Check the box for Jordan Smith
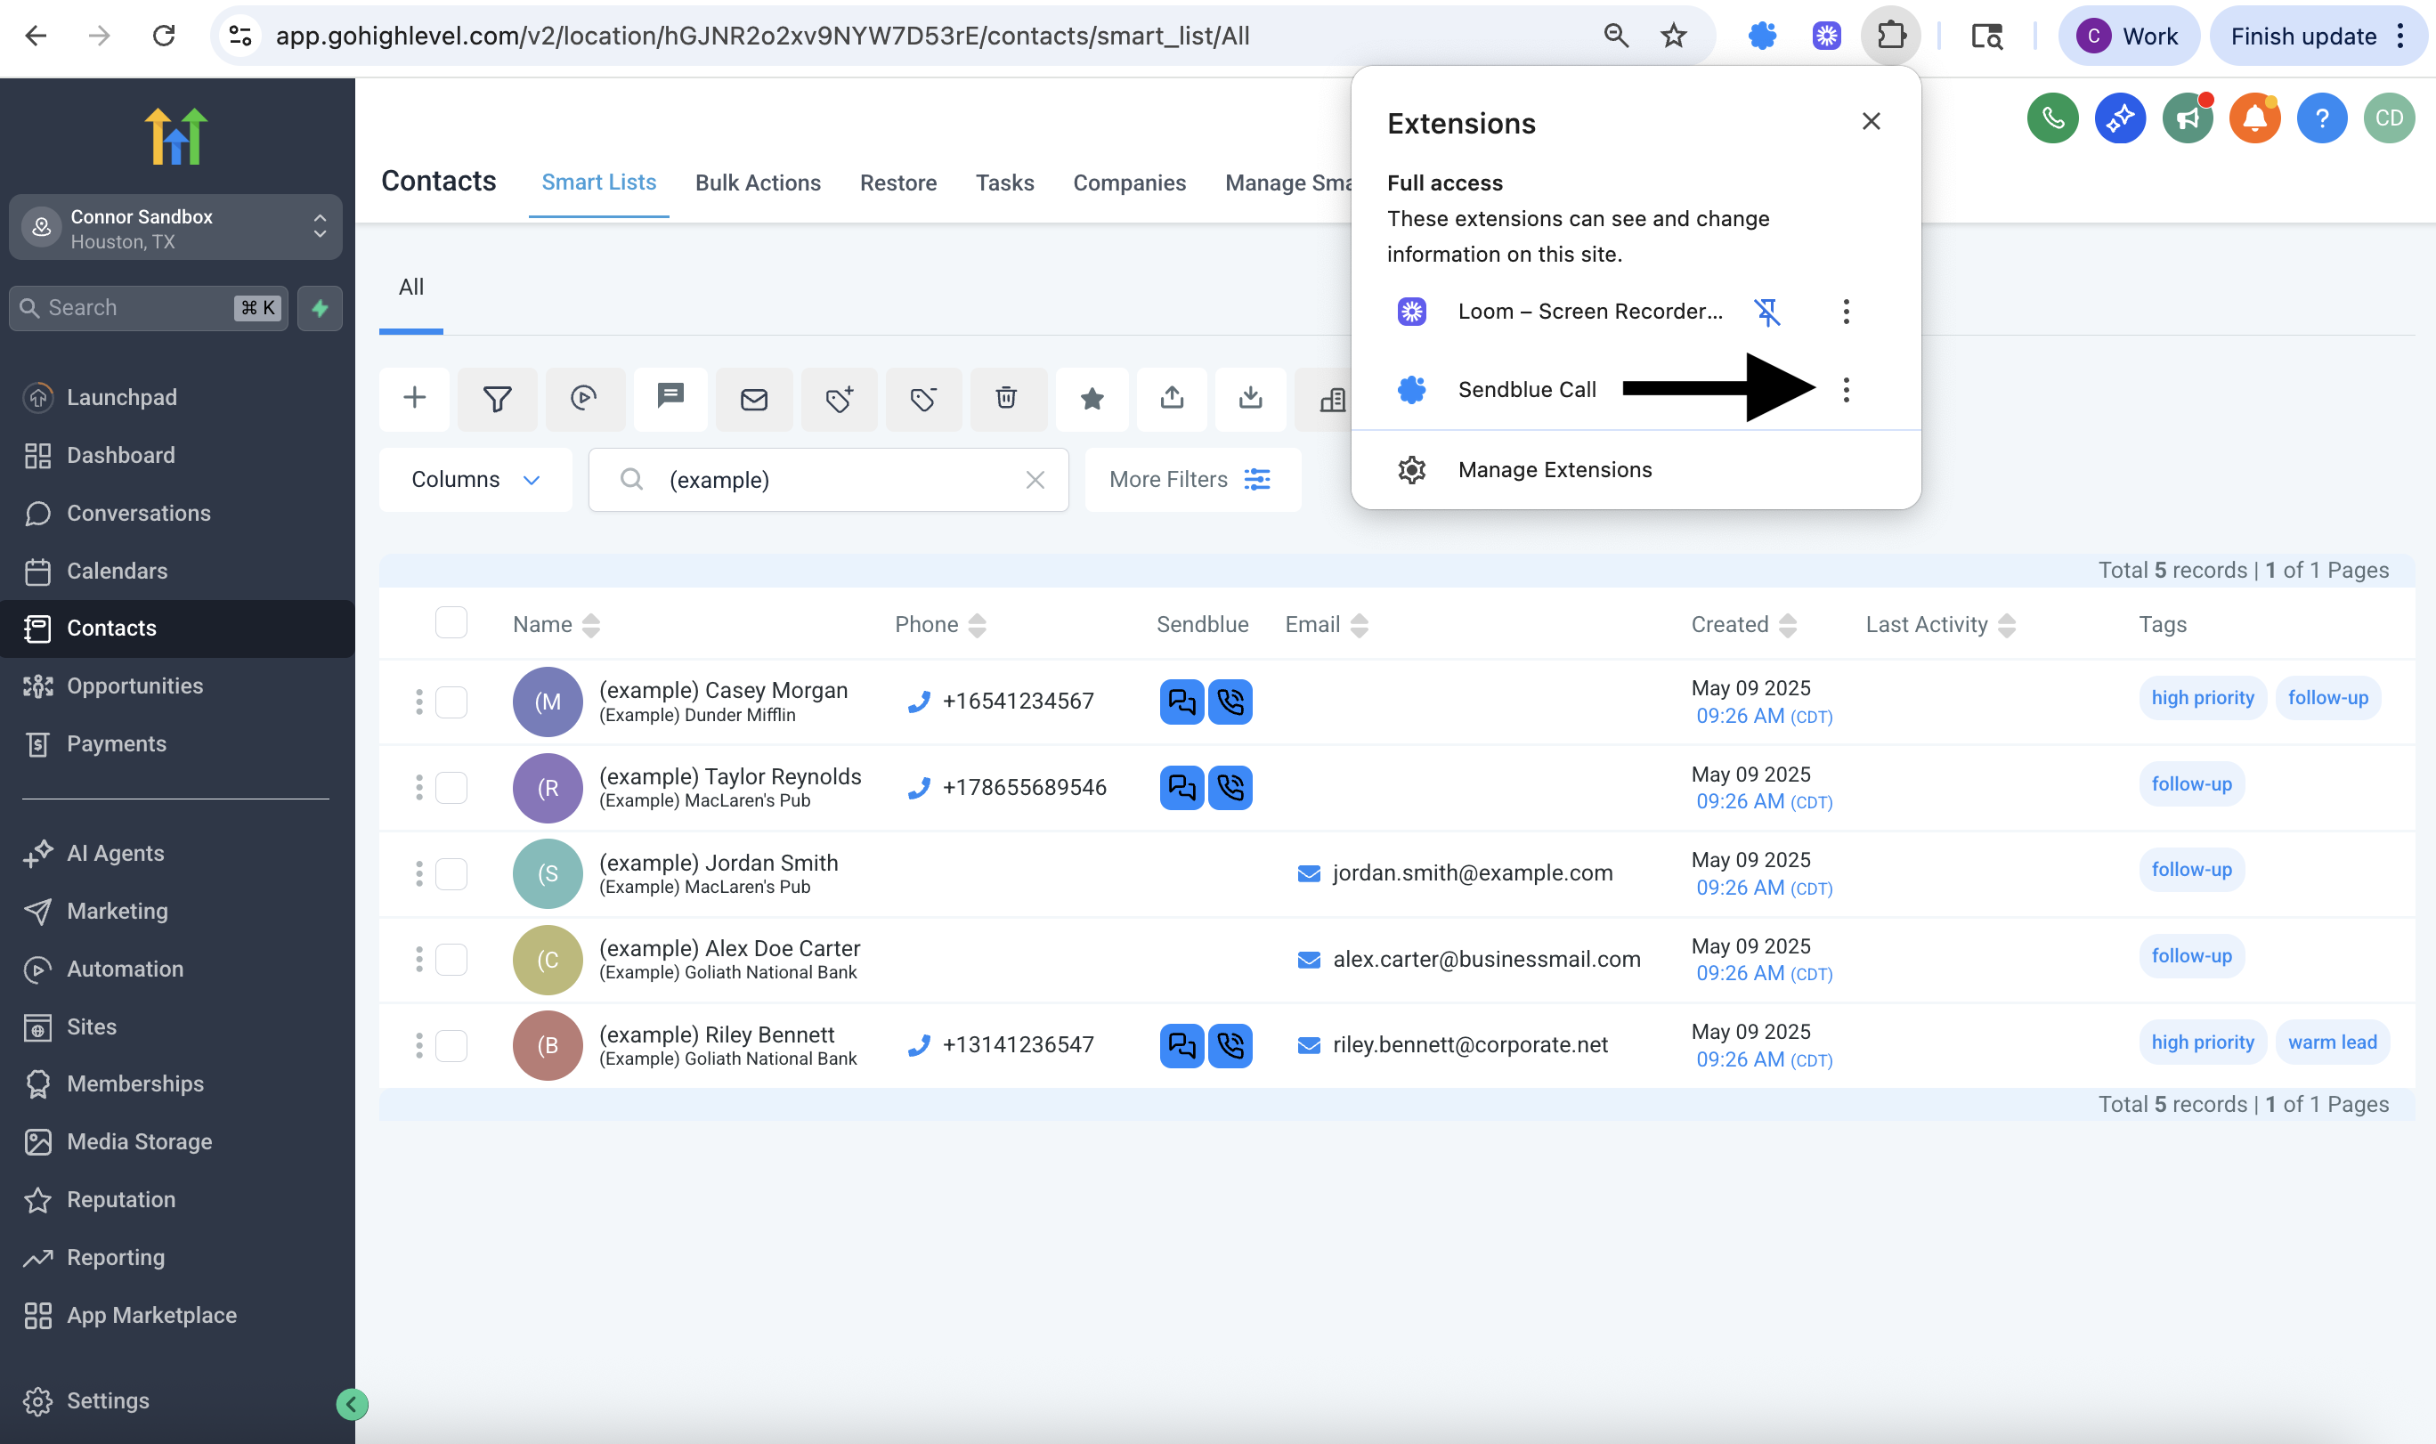2436x1444 pixels. pyautogui.click(x=451, y=874)
